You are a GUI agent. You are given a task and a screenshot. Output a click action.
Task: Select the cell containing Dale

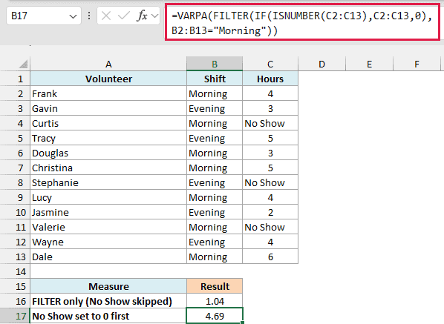click(108, 257)
